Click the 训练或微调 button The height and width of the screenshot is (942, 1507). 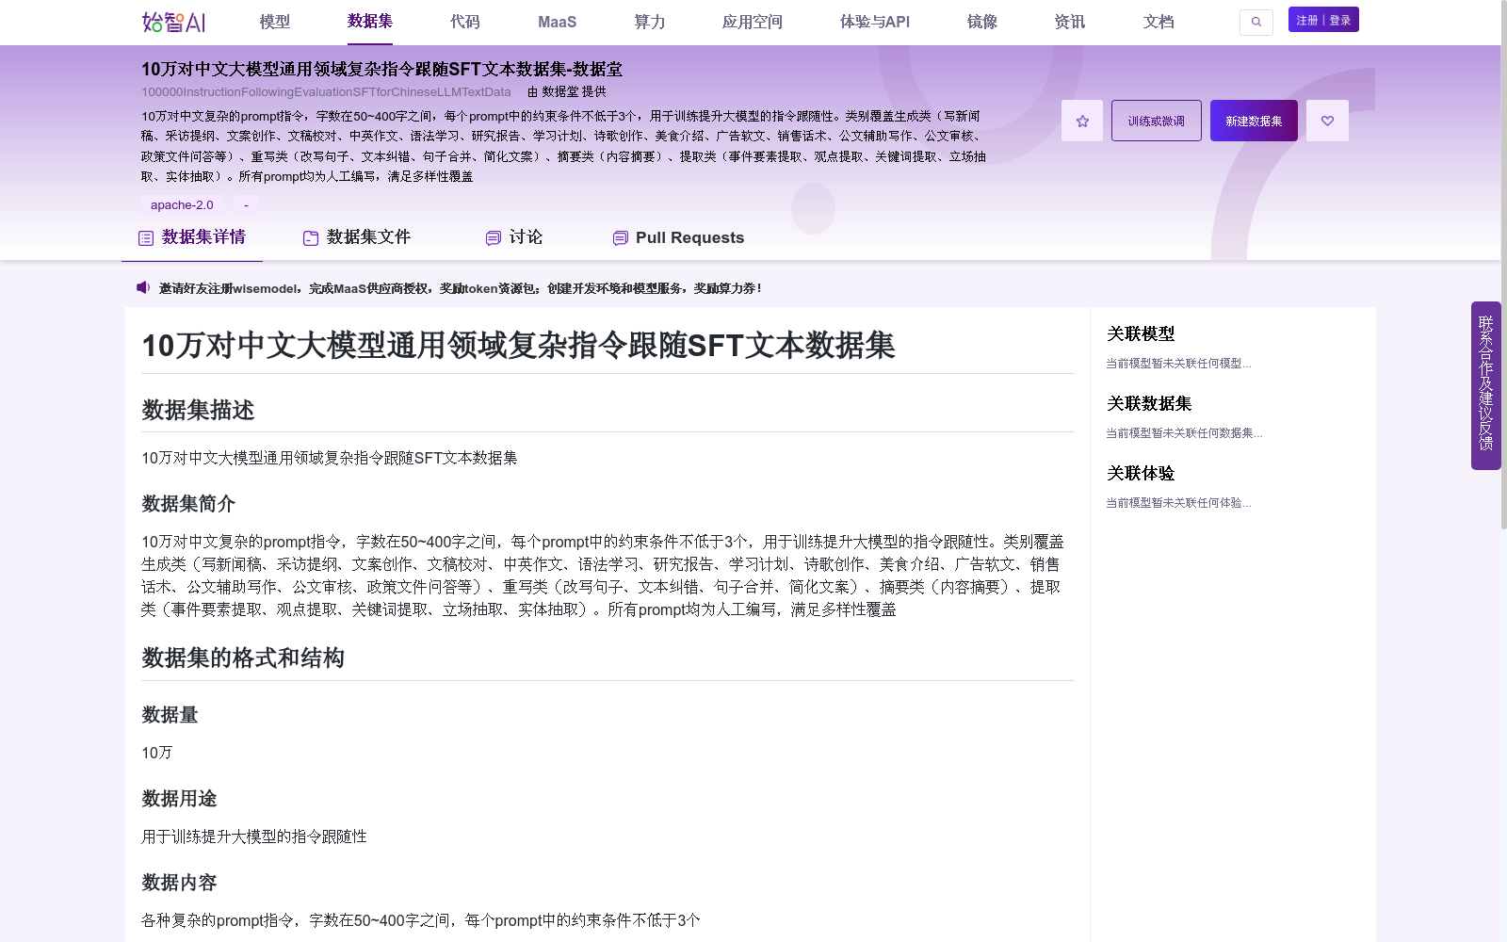[1156, 120]
